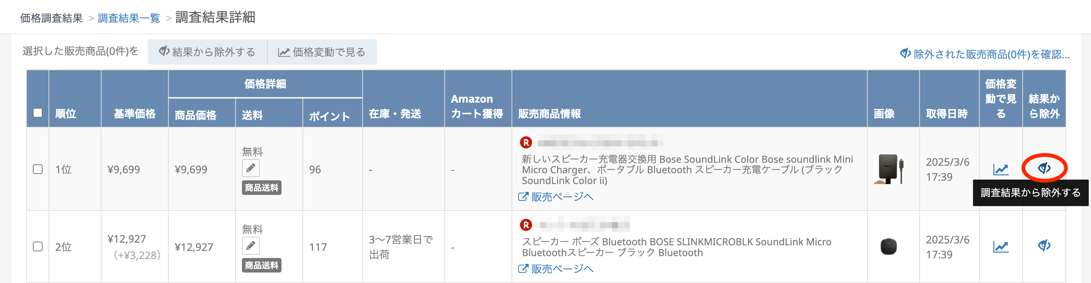
Task: Open price trend chart for rank 2 item
Action: (x=1000, y=246)
